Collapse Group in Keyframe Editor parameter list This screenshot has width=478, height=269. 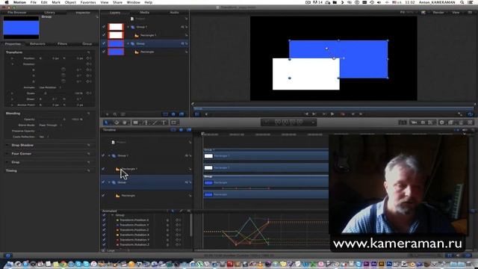pos(113,215)
